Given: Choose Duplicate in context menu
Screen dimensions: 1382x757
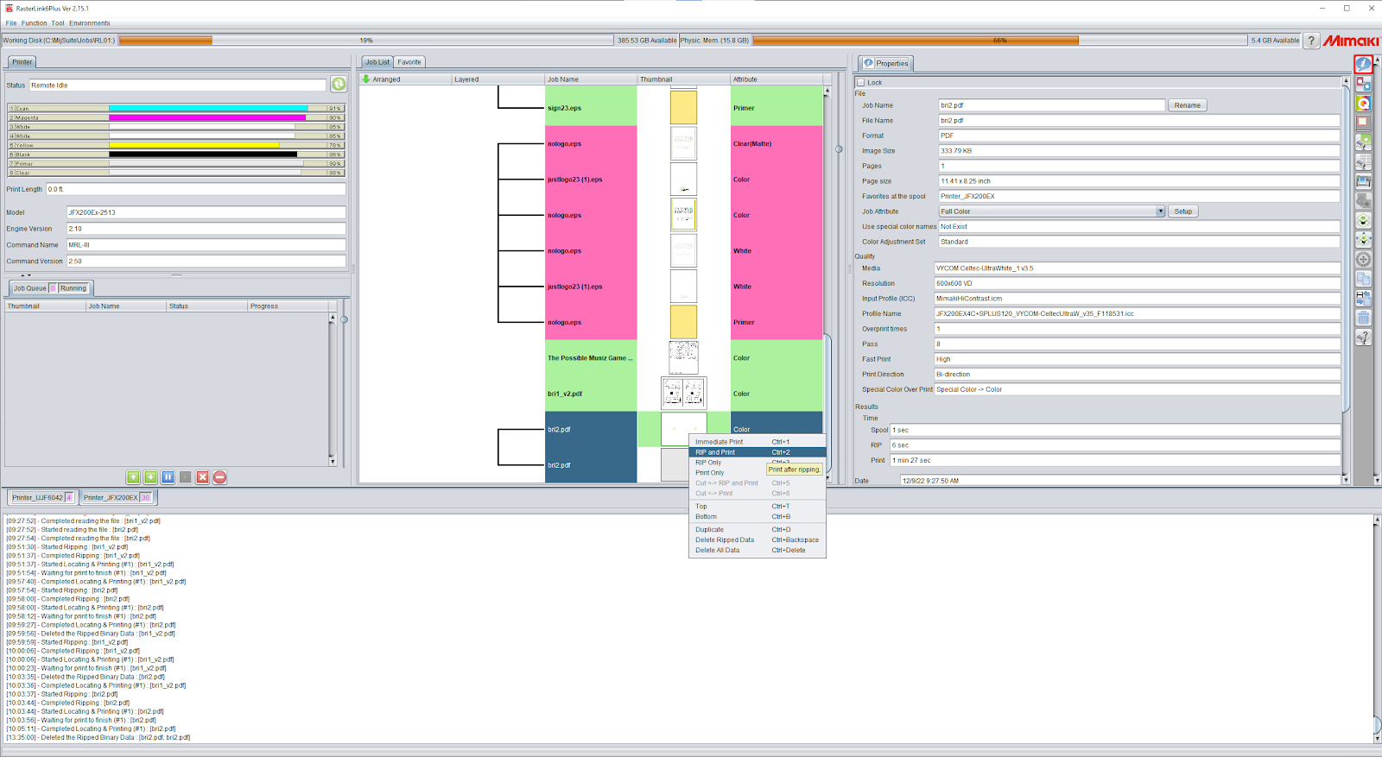Looking at the screenshot, I should point(757,530).
